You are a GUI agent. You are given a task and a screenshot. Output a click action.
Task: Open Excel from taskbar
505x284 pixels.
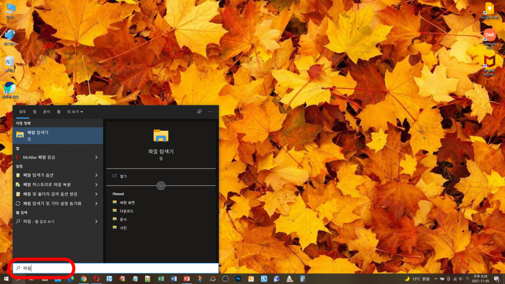pyautogui.click(x=160, y=279)
